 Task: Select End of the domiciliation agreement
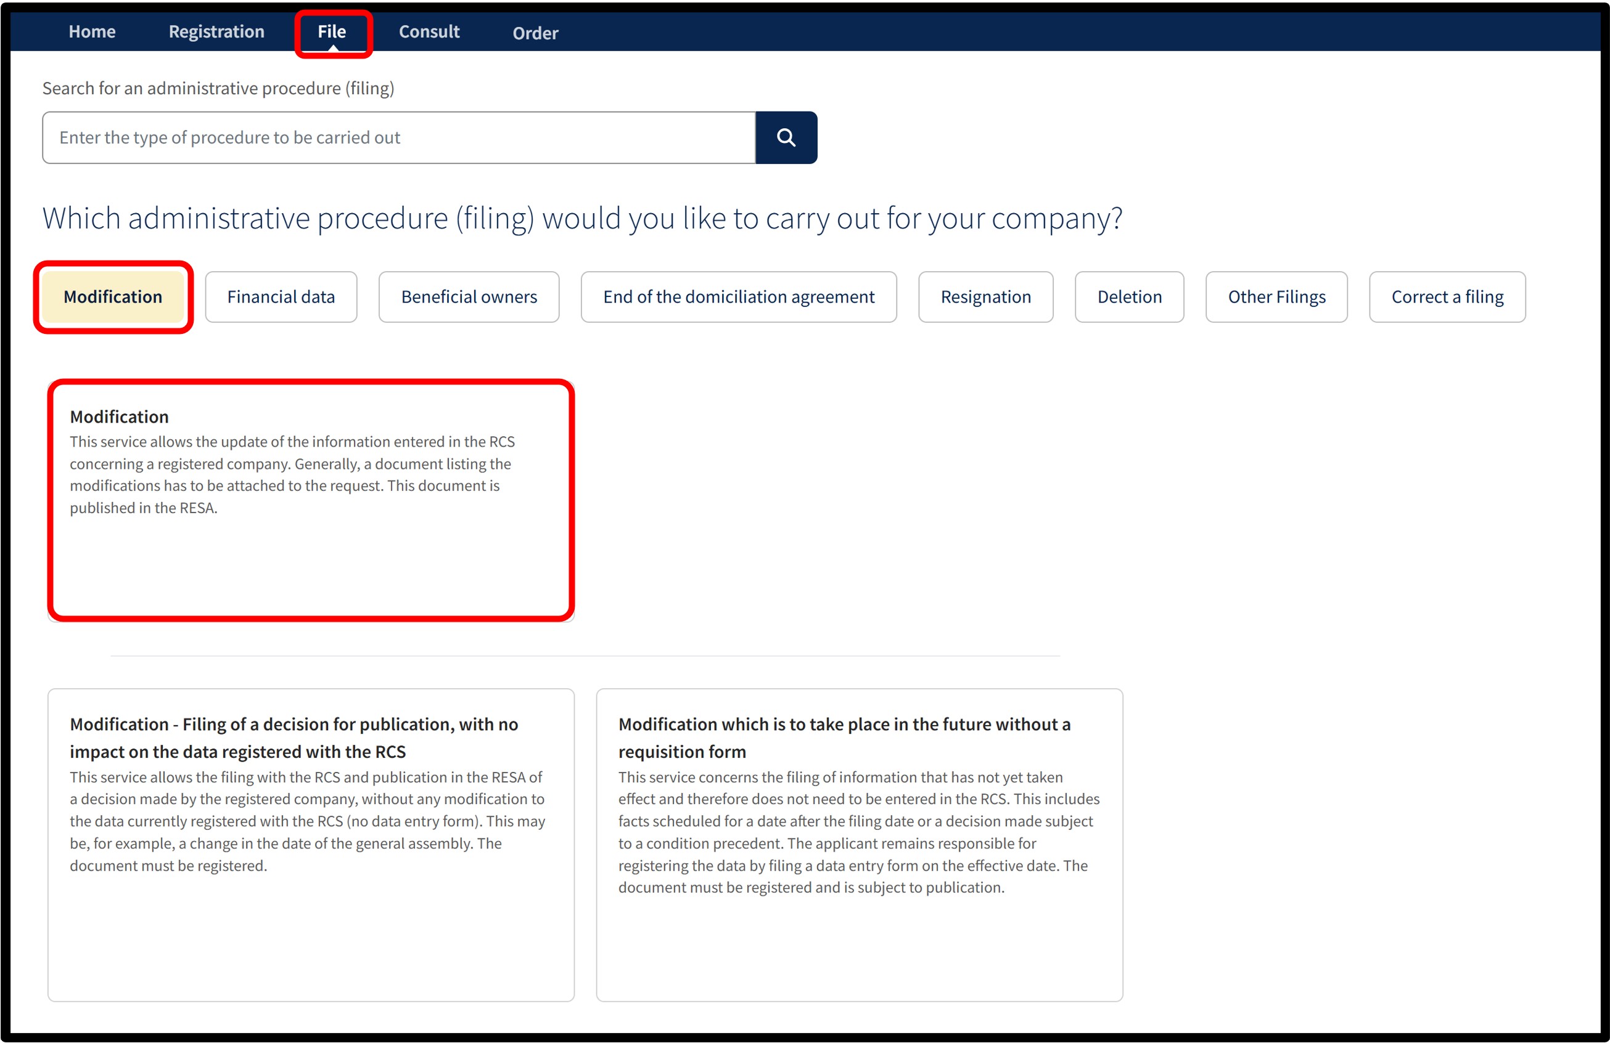click(x=739, y=297)
